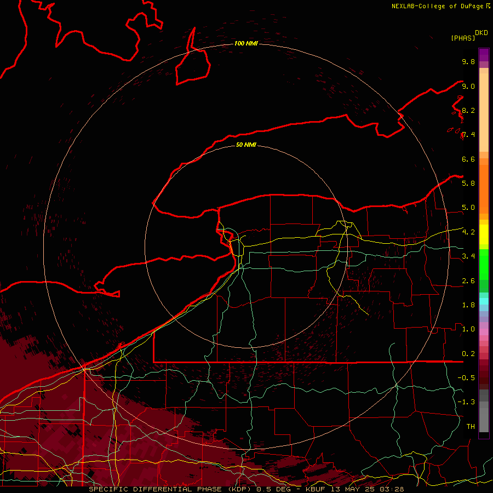Pick the peach segment of the color bar
This screenshot has width=493, height=493.
(x=484, y=112)
